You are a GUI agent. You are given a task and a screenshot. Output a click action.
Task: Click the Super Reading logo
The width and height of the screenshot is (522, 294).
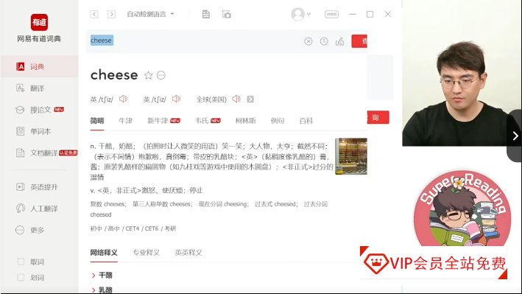coord(462,209)
